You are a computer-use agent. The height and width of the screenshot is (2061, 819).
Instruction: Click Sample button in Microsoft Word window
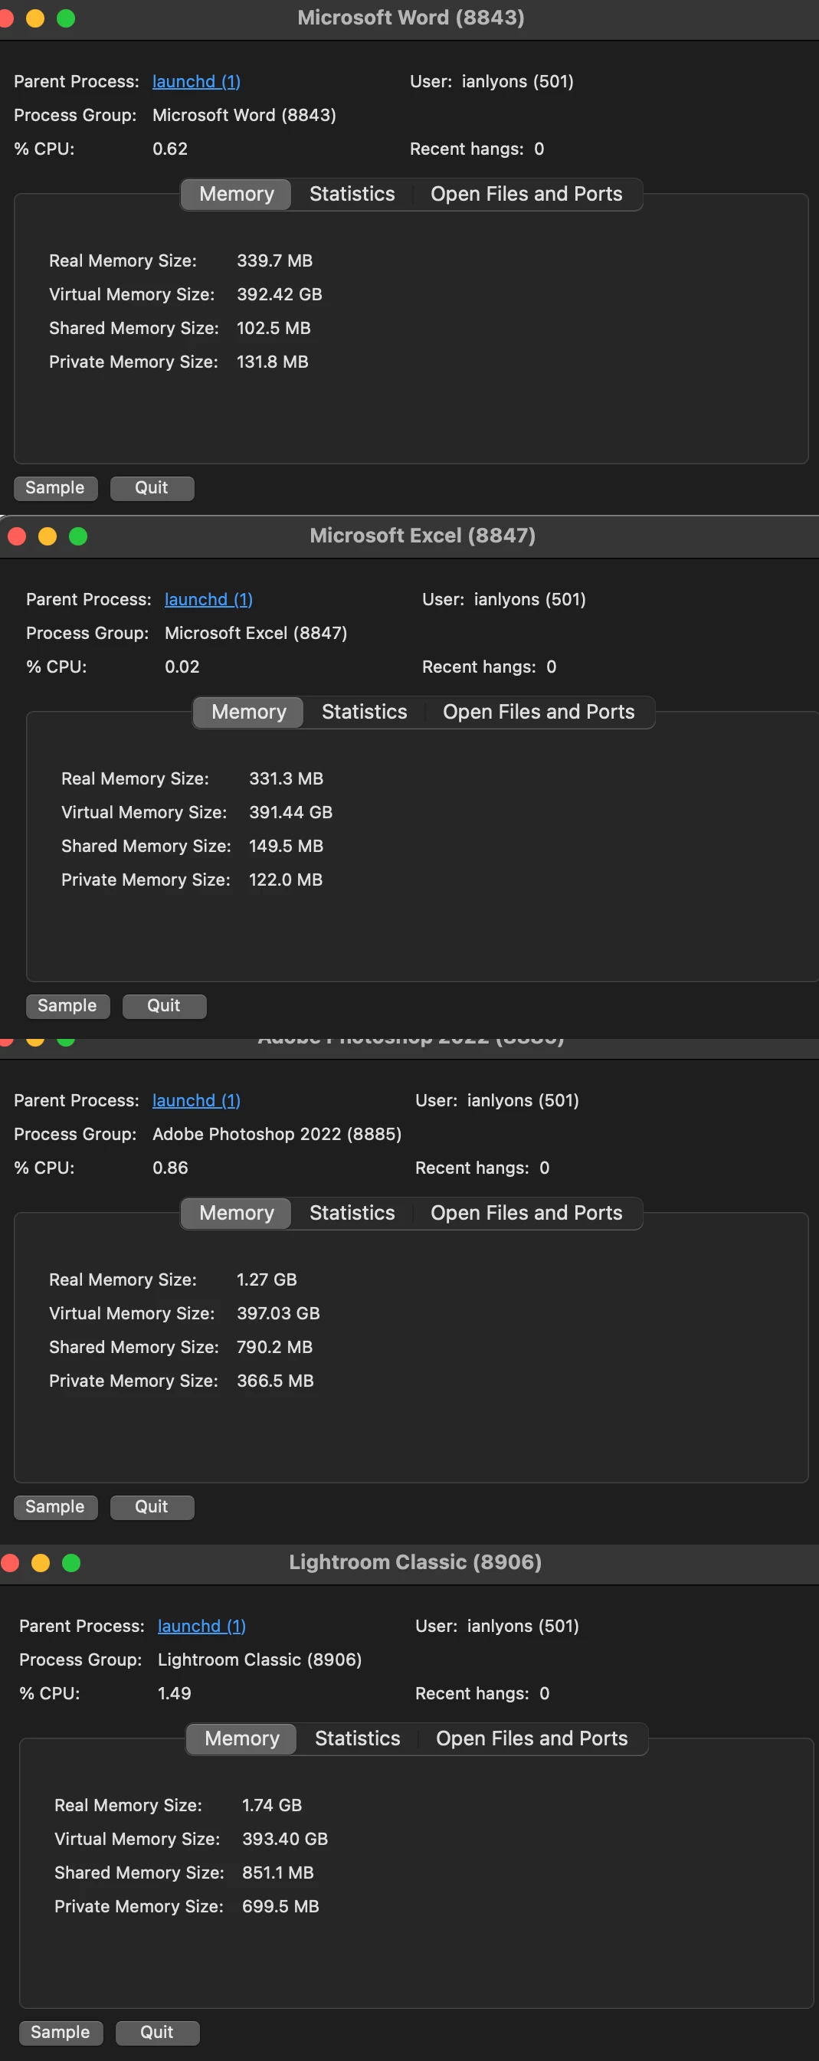coord(55,488)
